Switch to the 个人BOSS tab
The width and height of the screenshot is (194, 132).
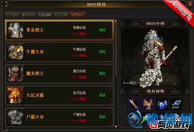coord(12,15)
